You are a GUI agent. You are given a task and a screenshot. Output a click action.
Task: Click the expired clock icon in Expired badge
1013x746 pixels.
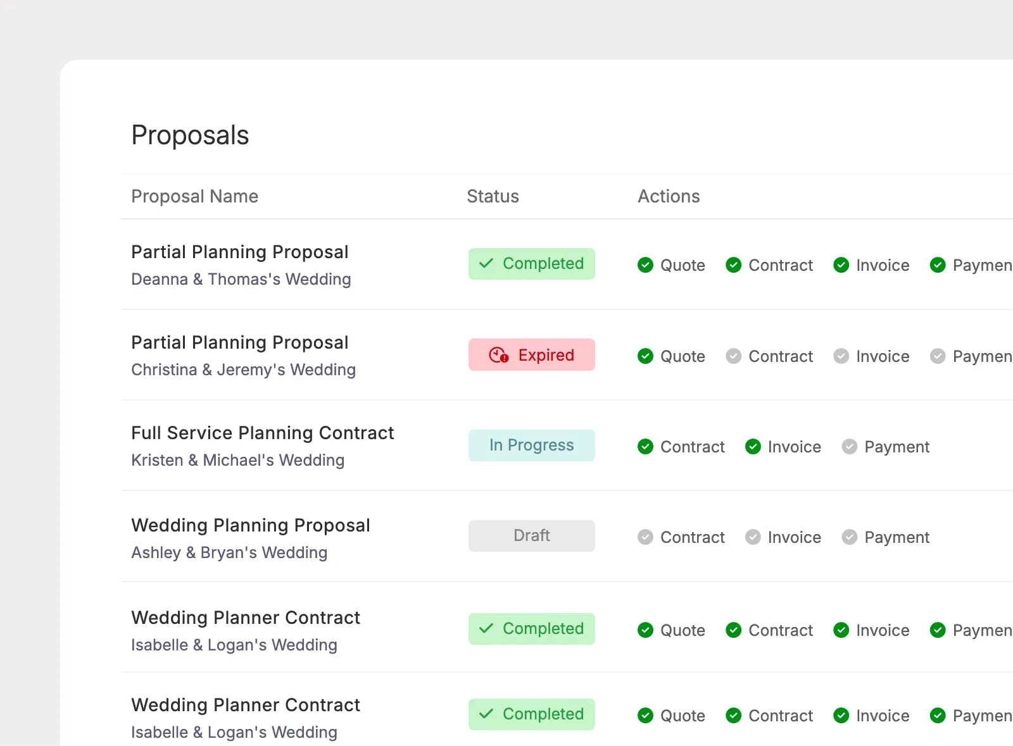pos(499,355)
